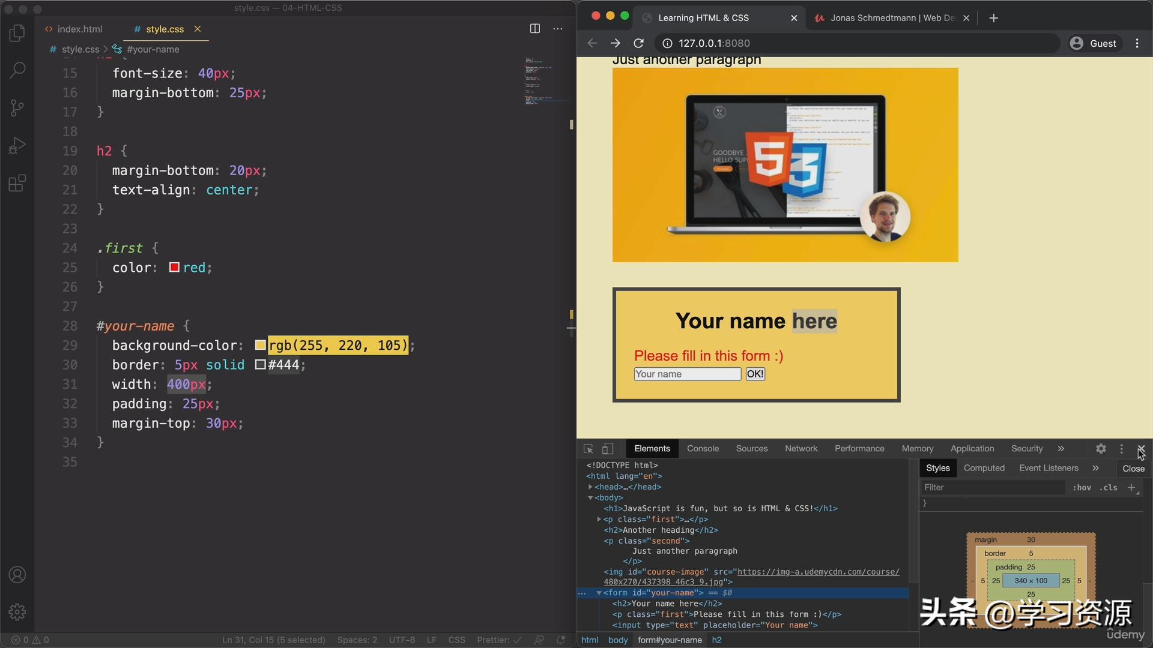Switch to the Console tab
Screen dimensions: 1153x648
703,448
